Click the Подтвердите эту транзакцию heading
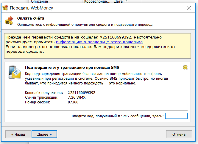198x144 pixels. pyautogui.click(x=72, y=68)
